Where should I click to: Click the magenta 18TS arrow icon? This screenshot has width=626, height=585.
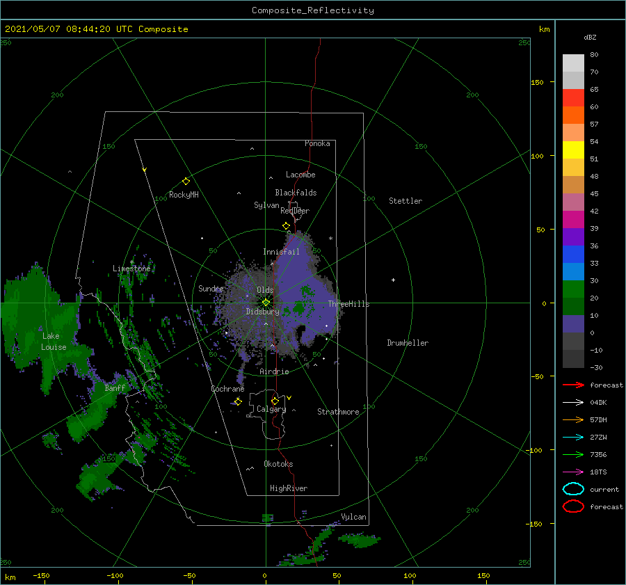573,472
